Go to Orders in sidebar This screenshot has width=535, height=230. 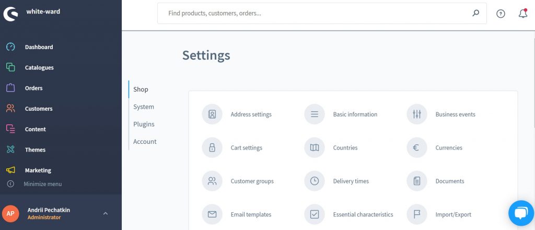coord(33,88)
